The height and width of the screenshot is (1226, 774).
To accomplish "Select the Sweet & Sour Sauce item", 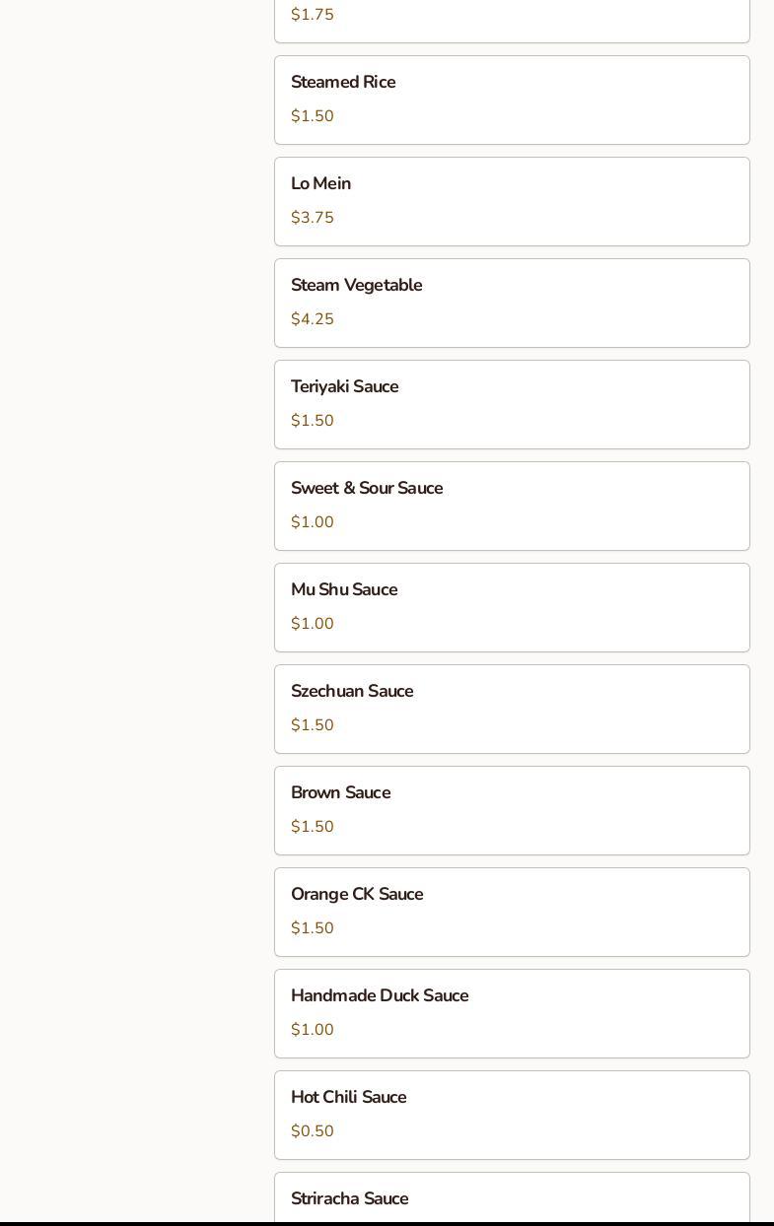I will (x=512, y=506).
